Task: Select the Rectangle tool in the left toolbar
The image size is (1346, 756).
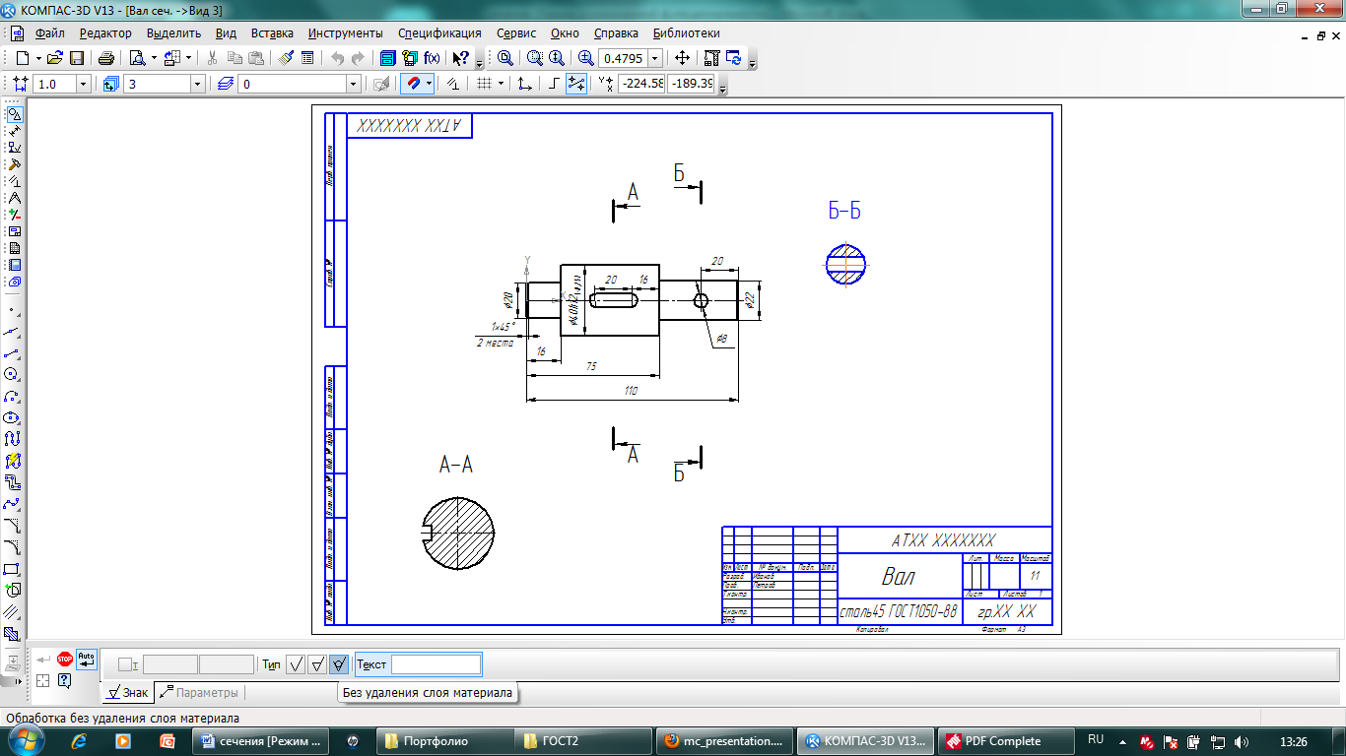Action: coord(13,569)
